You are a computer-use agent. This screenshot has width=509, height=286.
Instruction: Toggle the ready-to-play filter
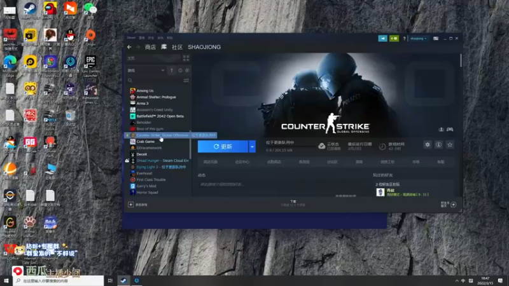187,71
